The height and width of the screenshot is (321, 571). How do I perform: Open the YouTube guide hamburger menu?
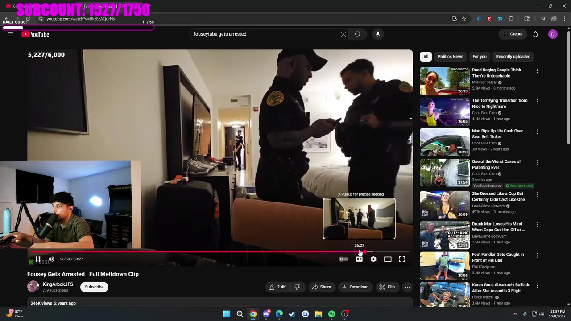point(11,34)
